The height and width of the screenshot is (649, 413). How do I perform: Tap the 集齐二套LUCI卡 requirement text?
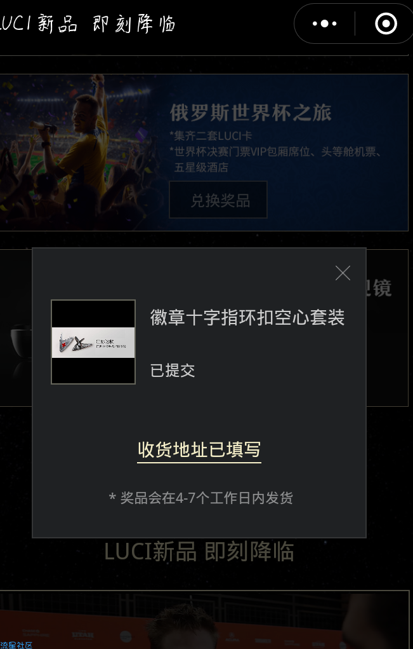211,135
